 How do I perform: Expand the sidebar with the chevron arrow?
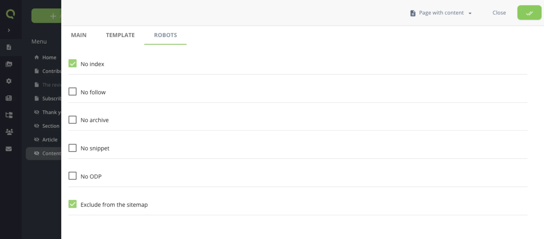point(9,30)
